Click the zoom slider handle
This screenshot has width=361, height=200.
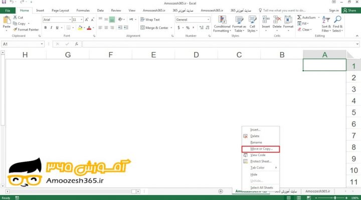pyautogui.click(x=335, y=197)
